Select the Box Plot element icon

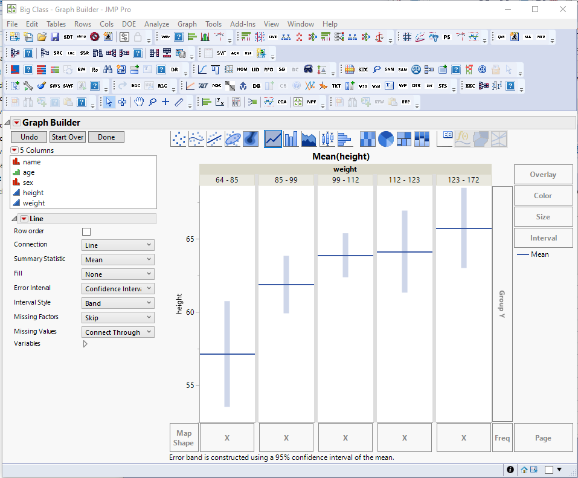[327, 138]
